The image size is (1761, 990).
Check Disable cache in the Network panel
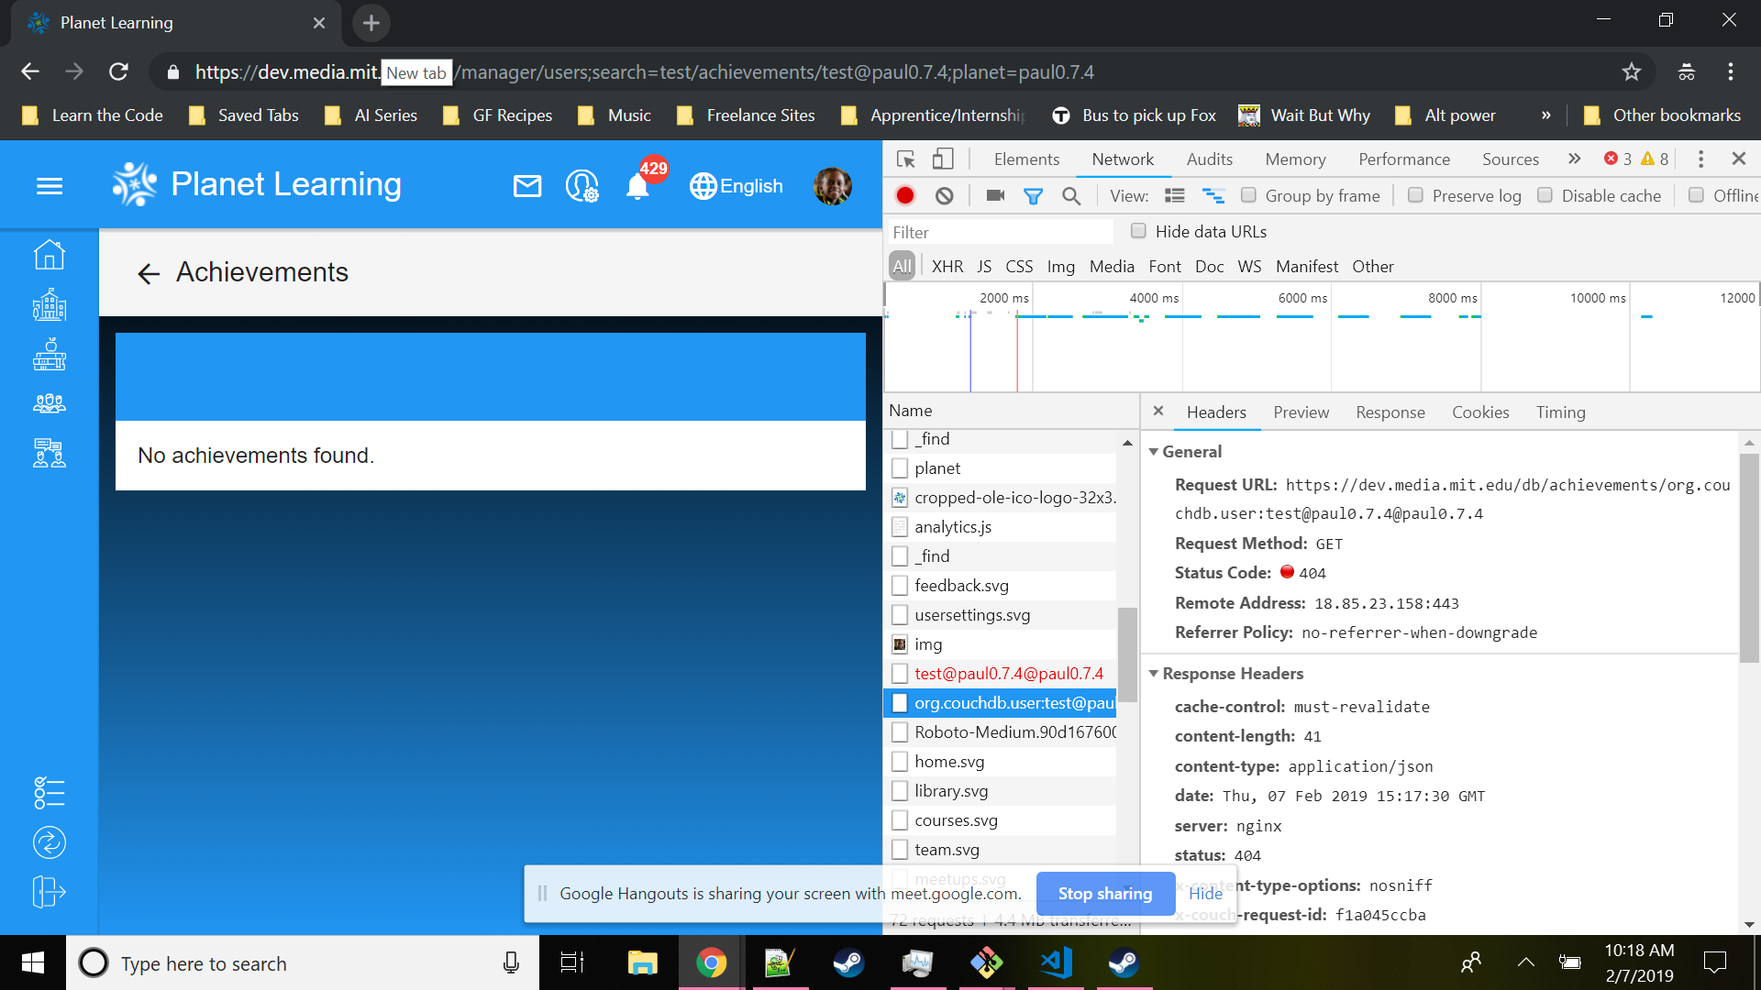click(1545, 195)
